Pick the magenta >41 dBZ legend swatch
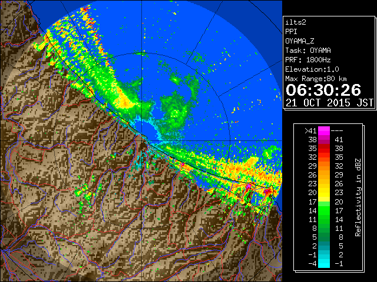 pyautogui.click(x=324, y=131)
